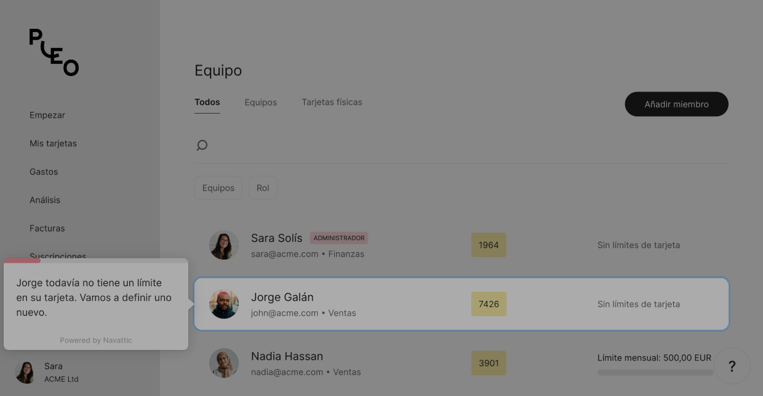Select card badge 7426
The width and height of the screenshot is (763, 396).
click(x=489, y=304)
